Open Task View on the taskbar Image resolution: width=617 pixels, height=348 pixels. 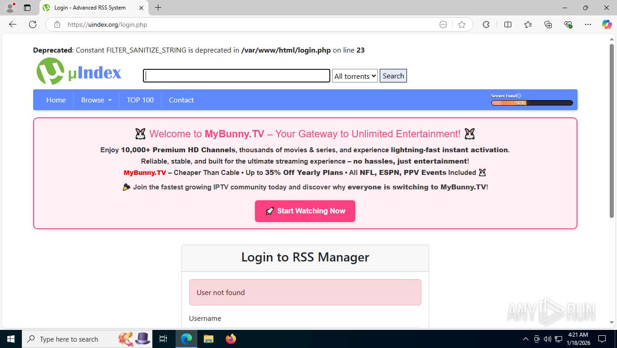(x=163, y=339)
